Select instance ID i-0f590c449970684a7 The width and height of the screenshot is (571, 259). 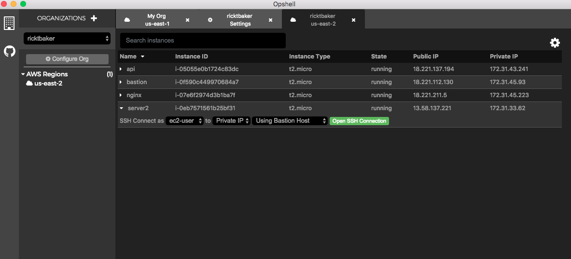click(x=207, y=82)
